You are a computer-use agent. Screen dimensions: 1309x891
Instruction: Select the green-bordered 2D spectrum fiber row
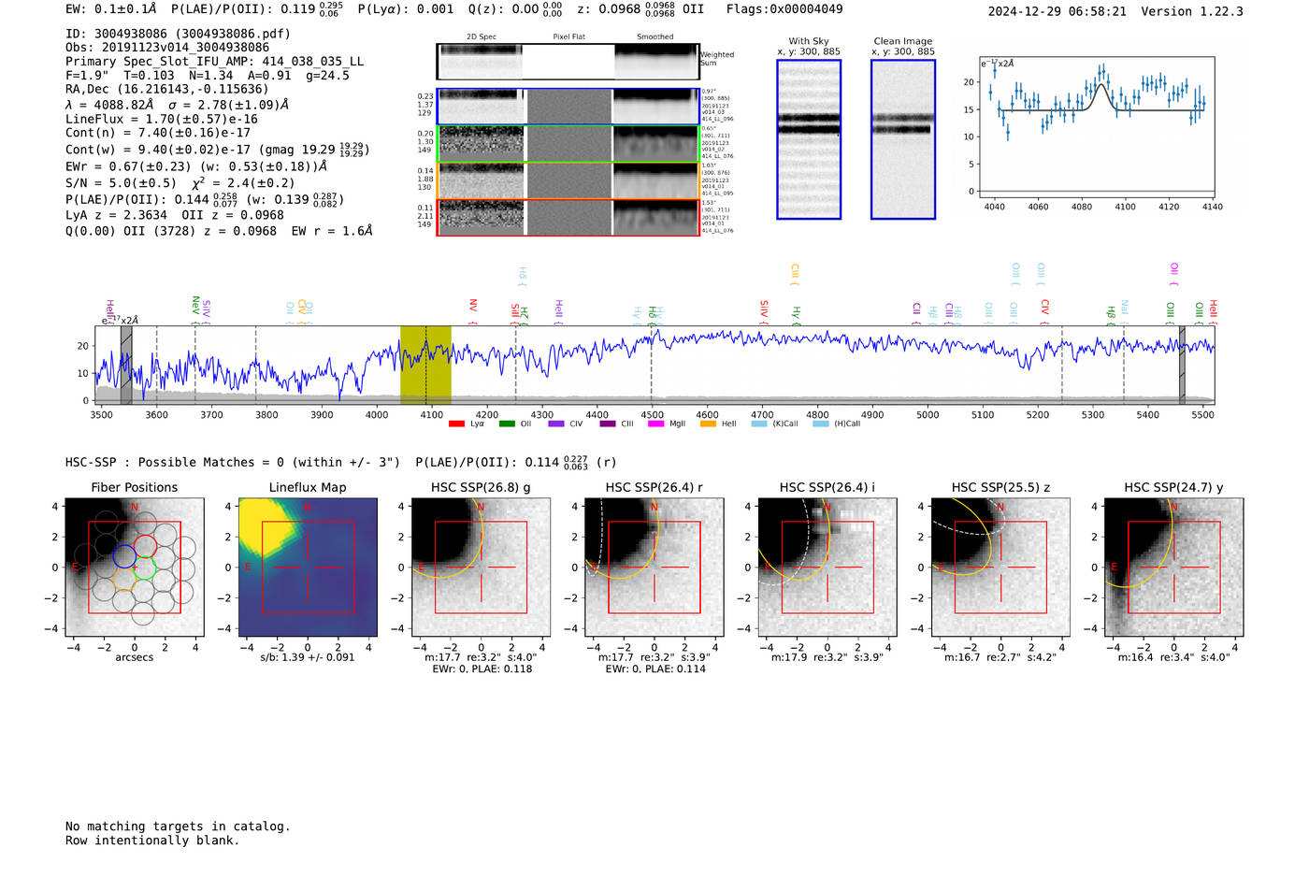pos(568,144)
